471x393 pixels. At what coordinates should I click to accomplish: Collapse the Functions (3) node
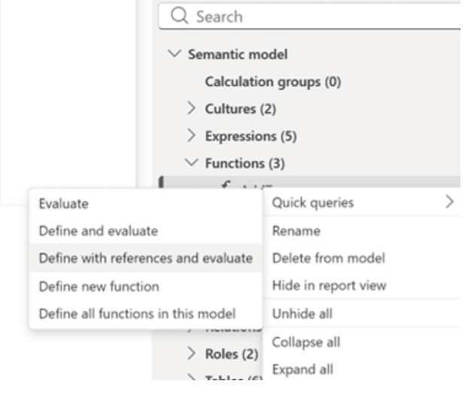pyautogui.click(x=192, y=163)
